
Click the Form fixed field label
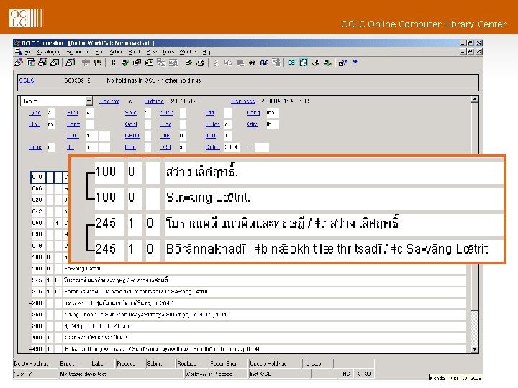click(73, 124)
